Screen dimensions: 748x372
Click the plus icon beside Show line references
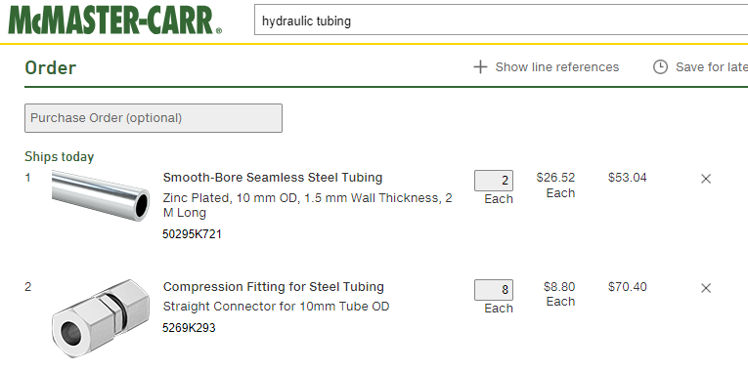point(480,67)
